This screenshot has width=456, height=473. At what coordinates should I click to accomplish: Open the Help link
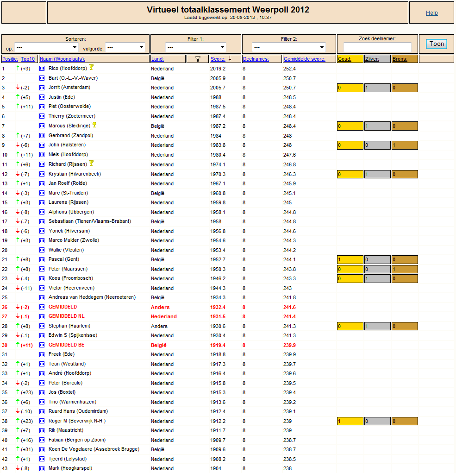(x=431, y=13)
